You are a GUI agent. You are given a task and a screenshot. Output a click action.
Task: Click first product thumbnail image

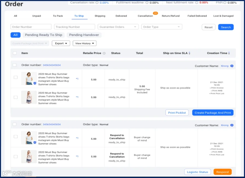click(29, 79)
